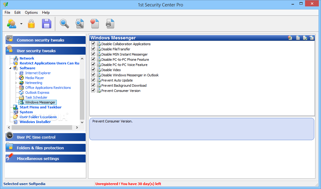
Task: Click the Office Applications Restrictions icon
Action: point(21,88)
